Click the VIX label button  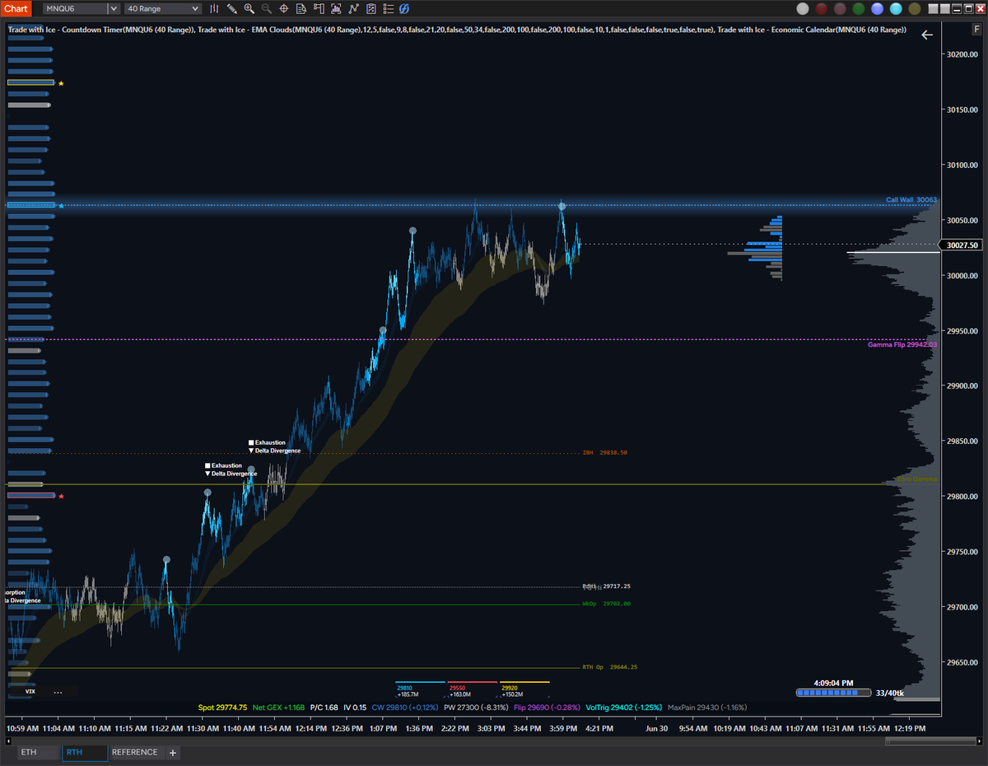coord(30,692)
